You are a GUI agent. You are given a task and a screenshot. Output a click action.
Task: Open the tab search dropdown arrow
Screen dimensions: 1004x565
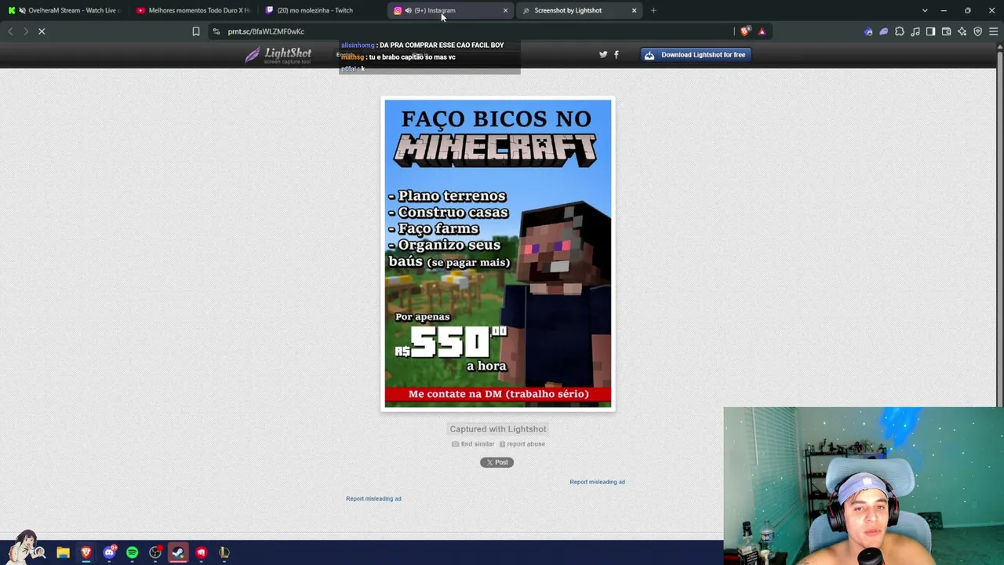(x=925, y=10)
